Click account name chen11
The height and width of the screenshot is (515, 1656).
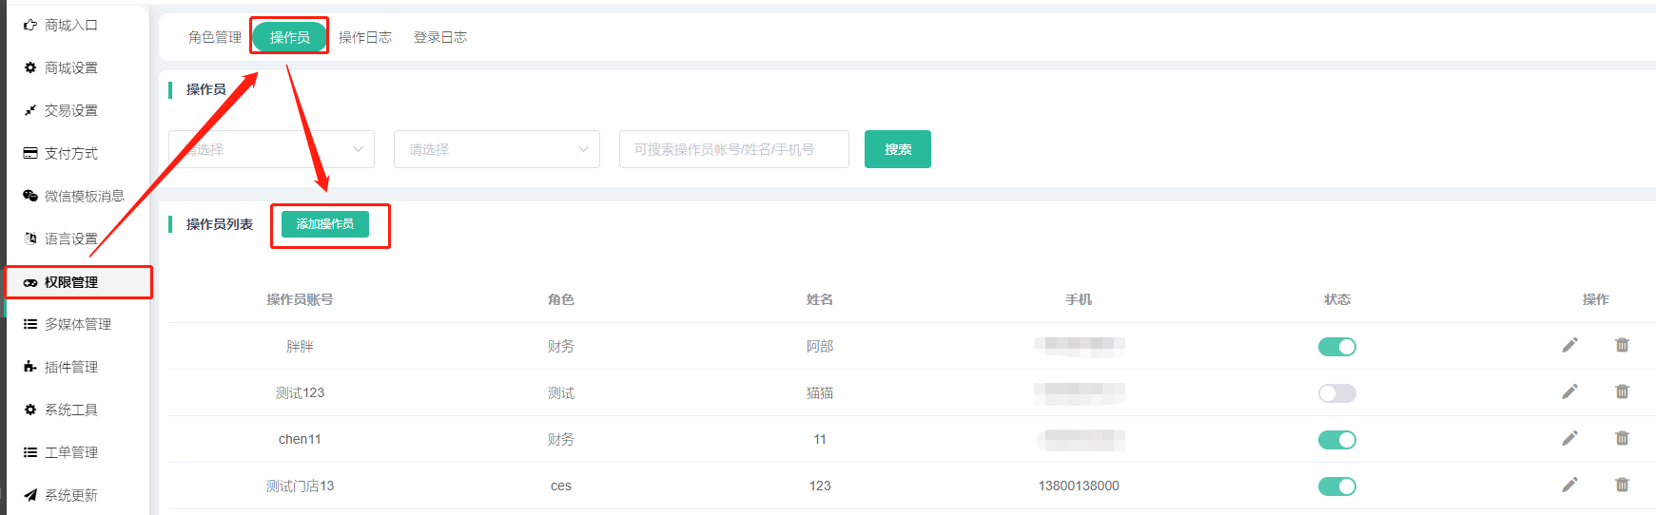pos(300,439)
